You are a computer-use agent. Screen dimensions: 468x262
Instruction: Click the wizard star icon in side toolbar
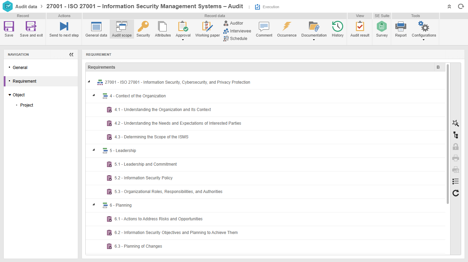point(456,123)
